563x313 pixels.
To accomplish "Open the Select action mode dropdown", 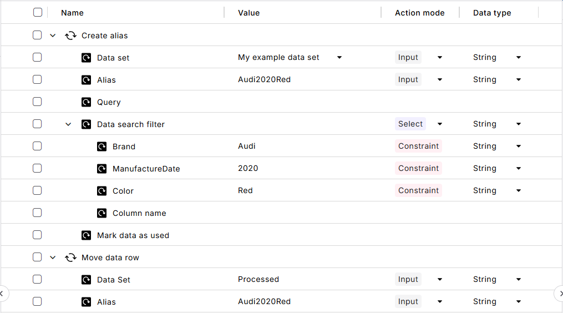I will click(440, 124).
